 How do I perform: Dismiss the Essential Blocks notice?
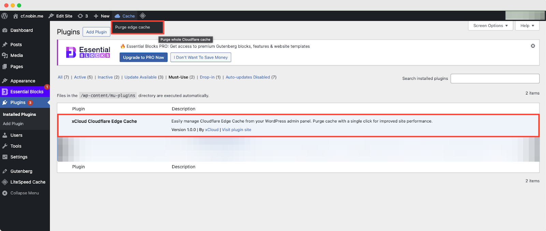pyautogui.click(x=533, y=46)
